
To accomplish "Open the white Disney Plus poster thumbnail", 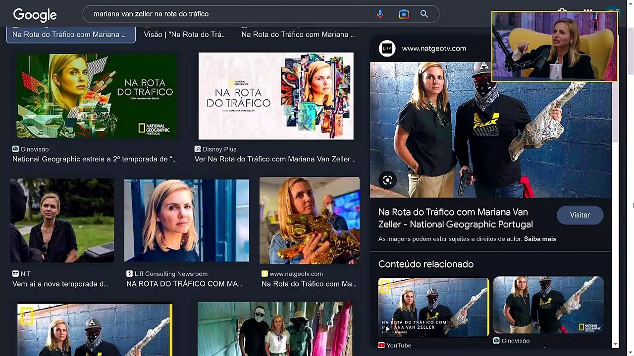I will click(x=276, y=96).
